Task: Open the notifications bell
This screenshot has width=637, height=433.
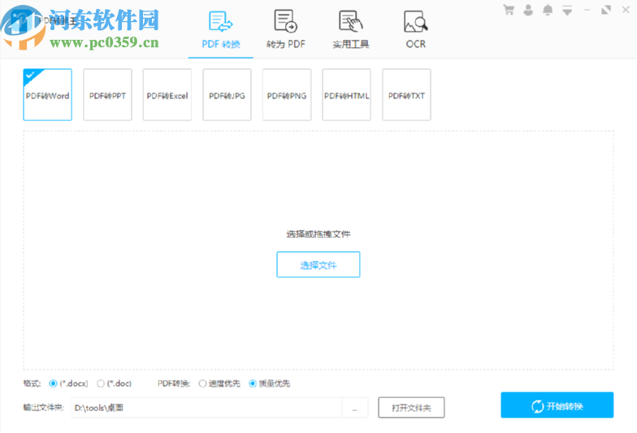Action: [548, 10]
